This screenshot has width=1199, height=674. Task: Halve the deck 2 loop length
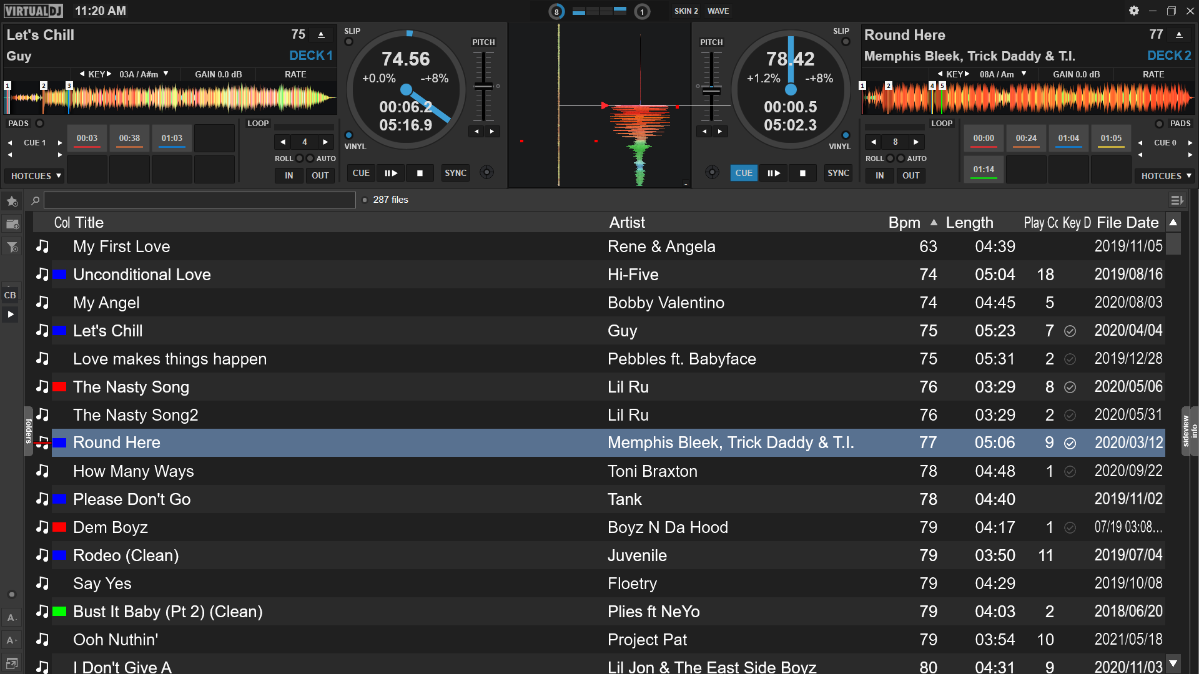click(x=874, y=142)
